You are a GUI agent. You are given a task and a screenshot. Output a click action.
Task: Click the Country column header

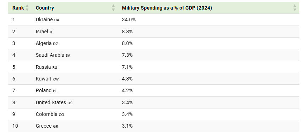(45, 8)
